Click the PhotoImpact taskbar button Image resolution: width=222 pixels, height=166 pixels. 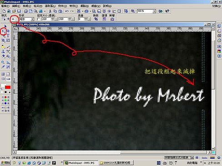coord(81,163)
